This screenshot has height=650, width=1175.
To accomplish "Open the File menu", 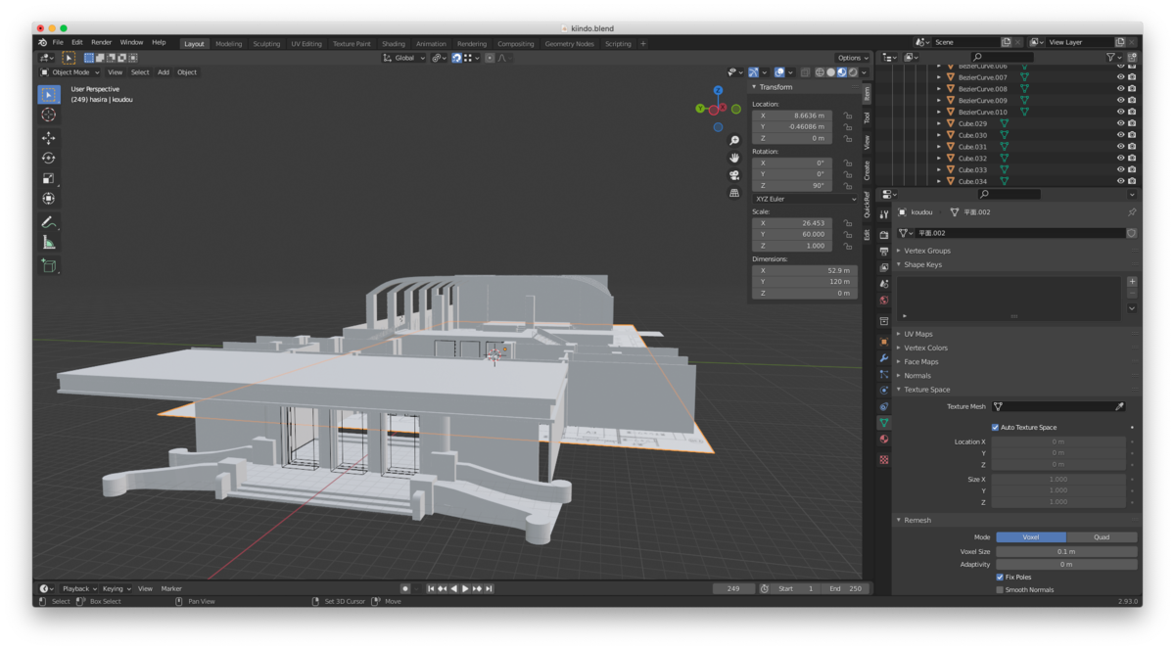I will 58,43.
